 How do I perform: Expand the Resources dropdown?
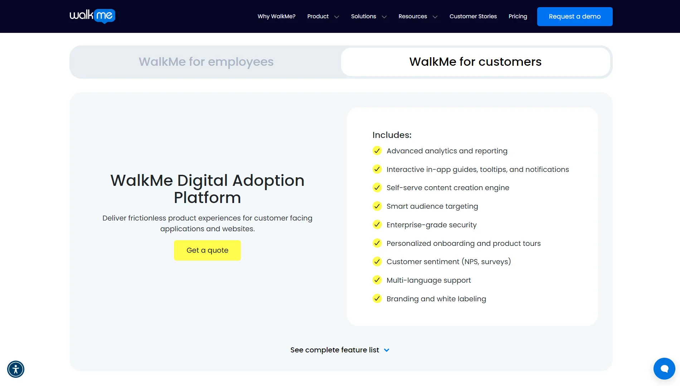[417, 16]
